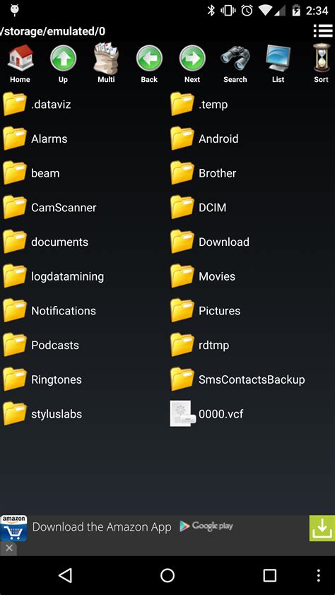
Task: Tap the Ringtones folder name
Action: [56, 380]
